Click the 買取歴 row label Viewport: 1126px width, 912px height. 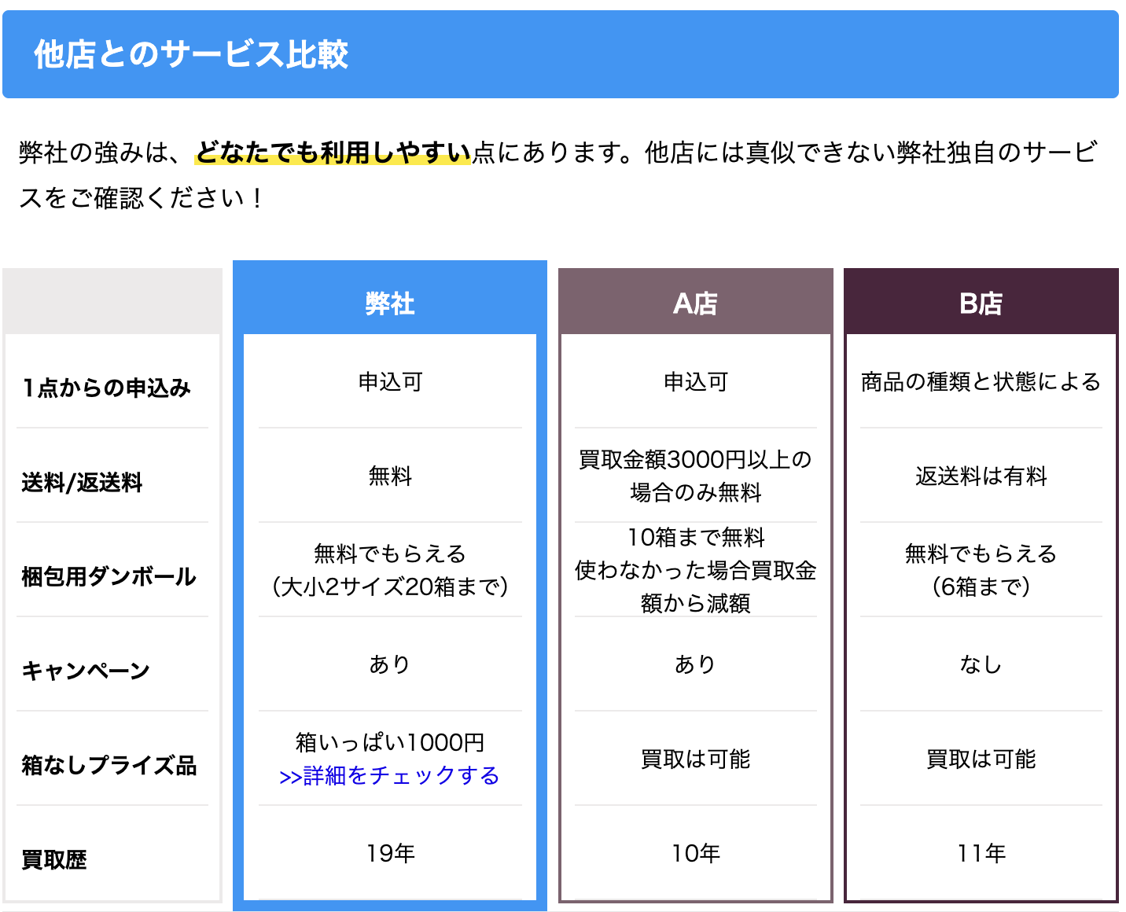(x=54, y=859)
